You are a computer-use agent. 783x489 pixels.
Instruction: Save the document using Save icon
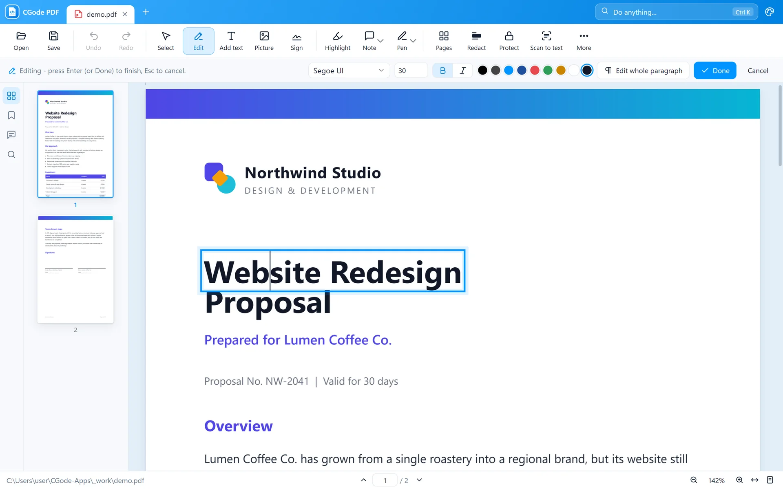[53, 41]
